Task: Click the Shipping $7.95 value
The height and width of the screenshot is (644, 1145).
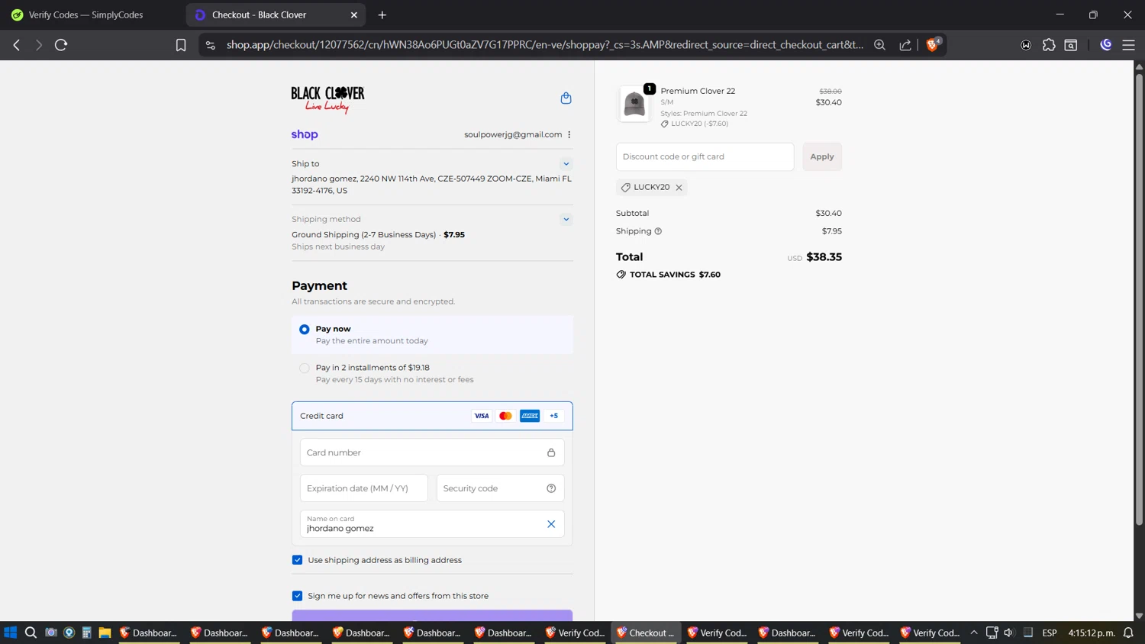Action: [832, 231]
